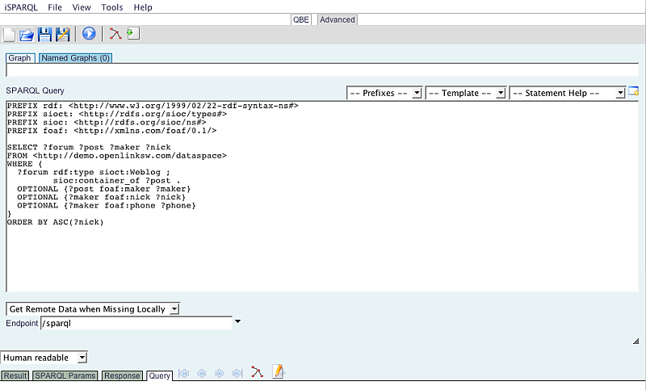
Task: Click the OPTIONAL foaf:nick ?nick line
Action: point(102,197)
